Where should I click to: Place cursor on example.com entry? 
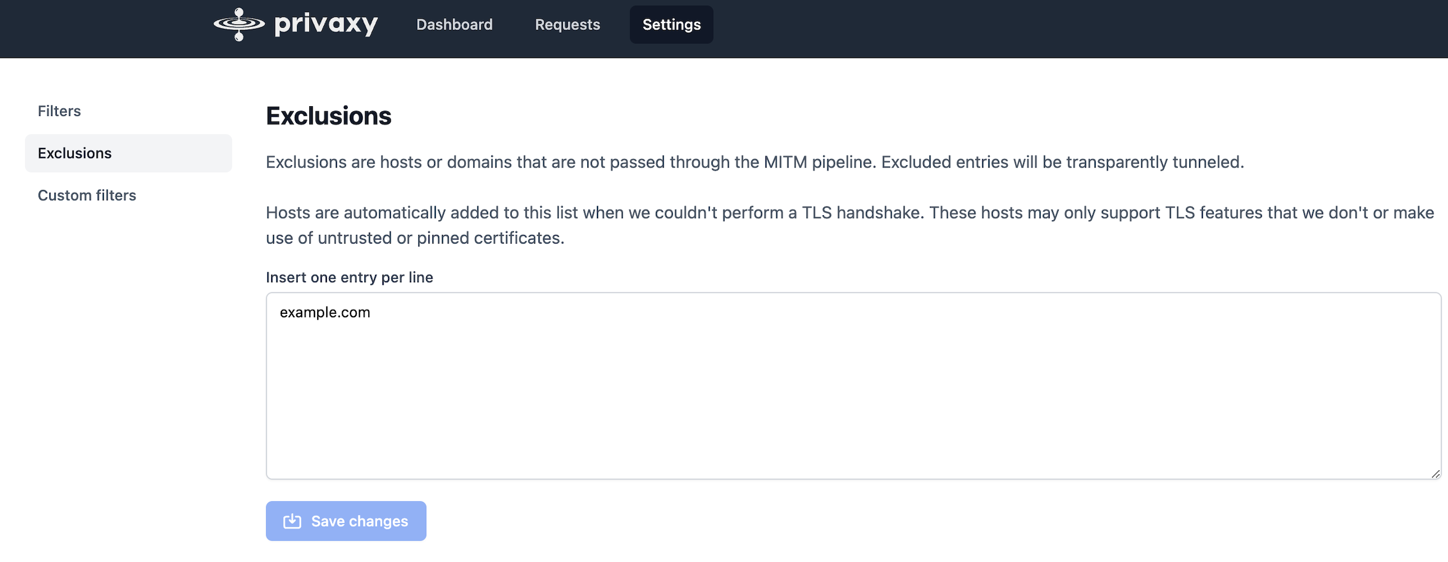[325, 312]
